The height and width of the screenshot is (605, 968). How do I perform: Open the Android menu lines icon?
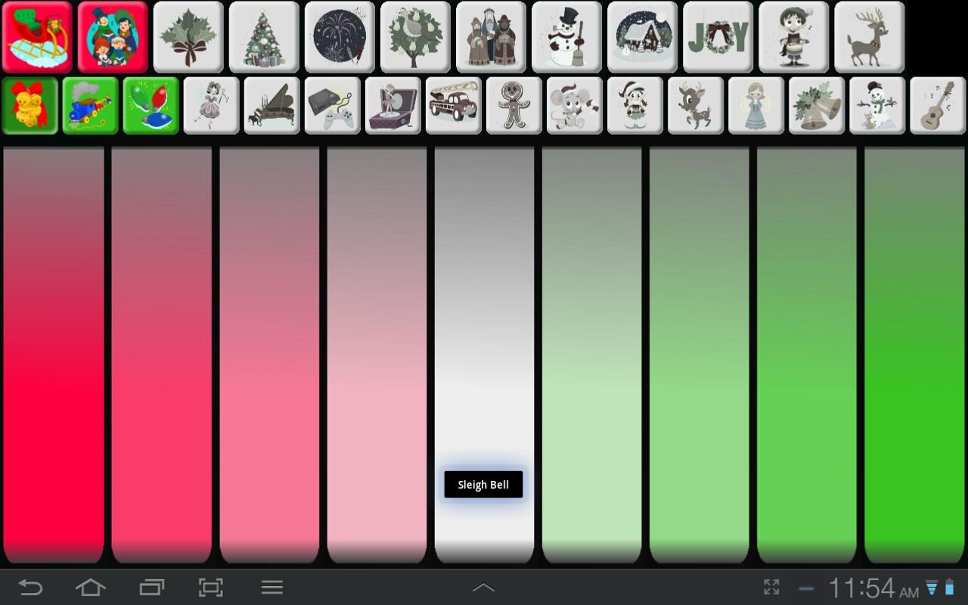point(271,587)
